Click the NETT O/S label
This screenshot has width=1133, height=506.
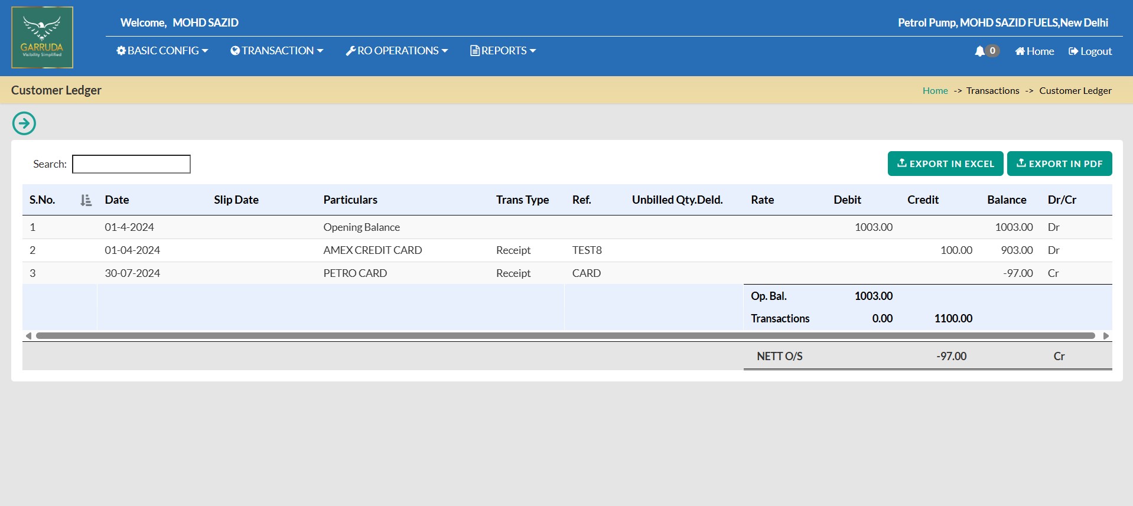tap(780, 357)
